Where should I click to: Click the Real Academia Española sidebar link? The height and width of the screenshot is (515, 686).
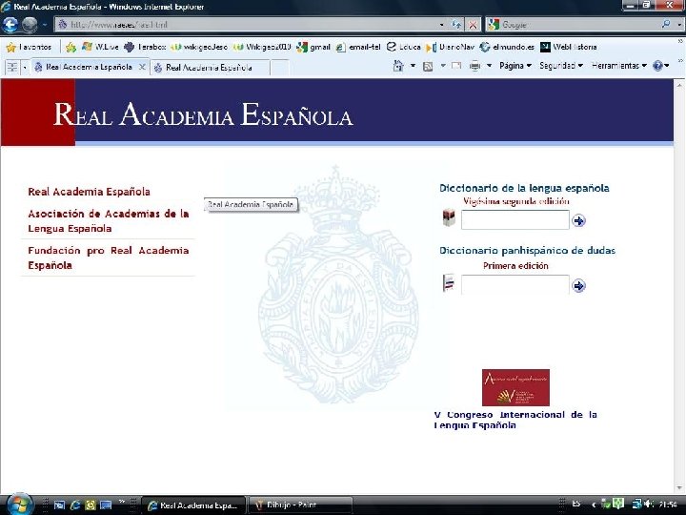90,192
